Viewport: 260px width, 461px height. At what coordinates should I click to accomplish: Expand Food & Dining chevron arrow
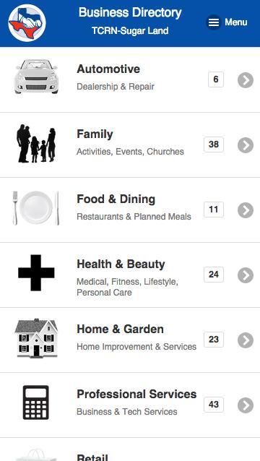coord(246,210)
